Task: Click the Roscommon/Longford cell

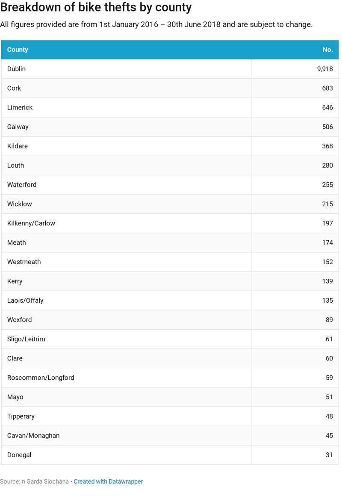Action: pos(41,378)
